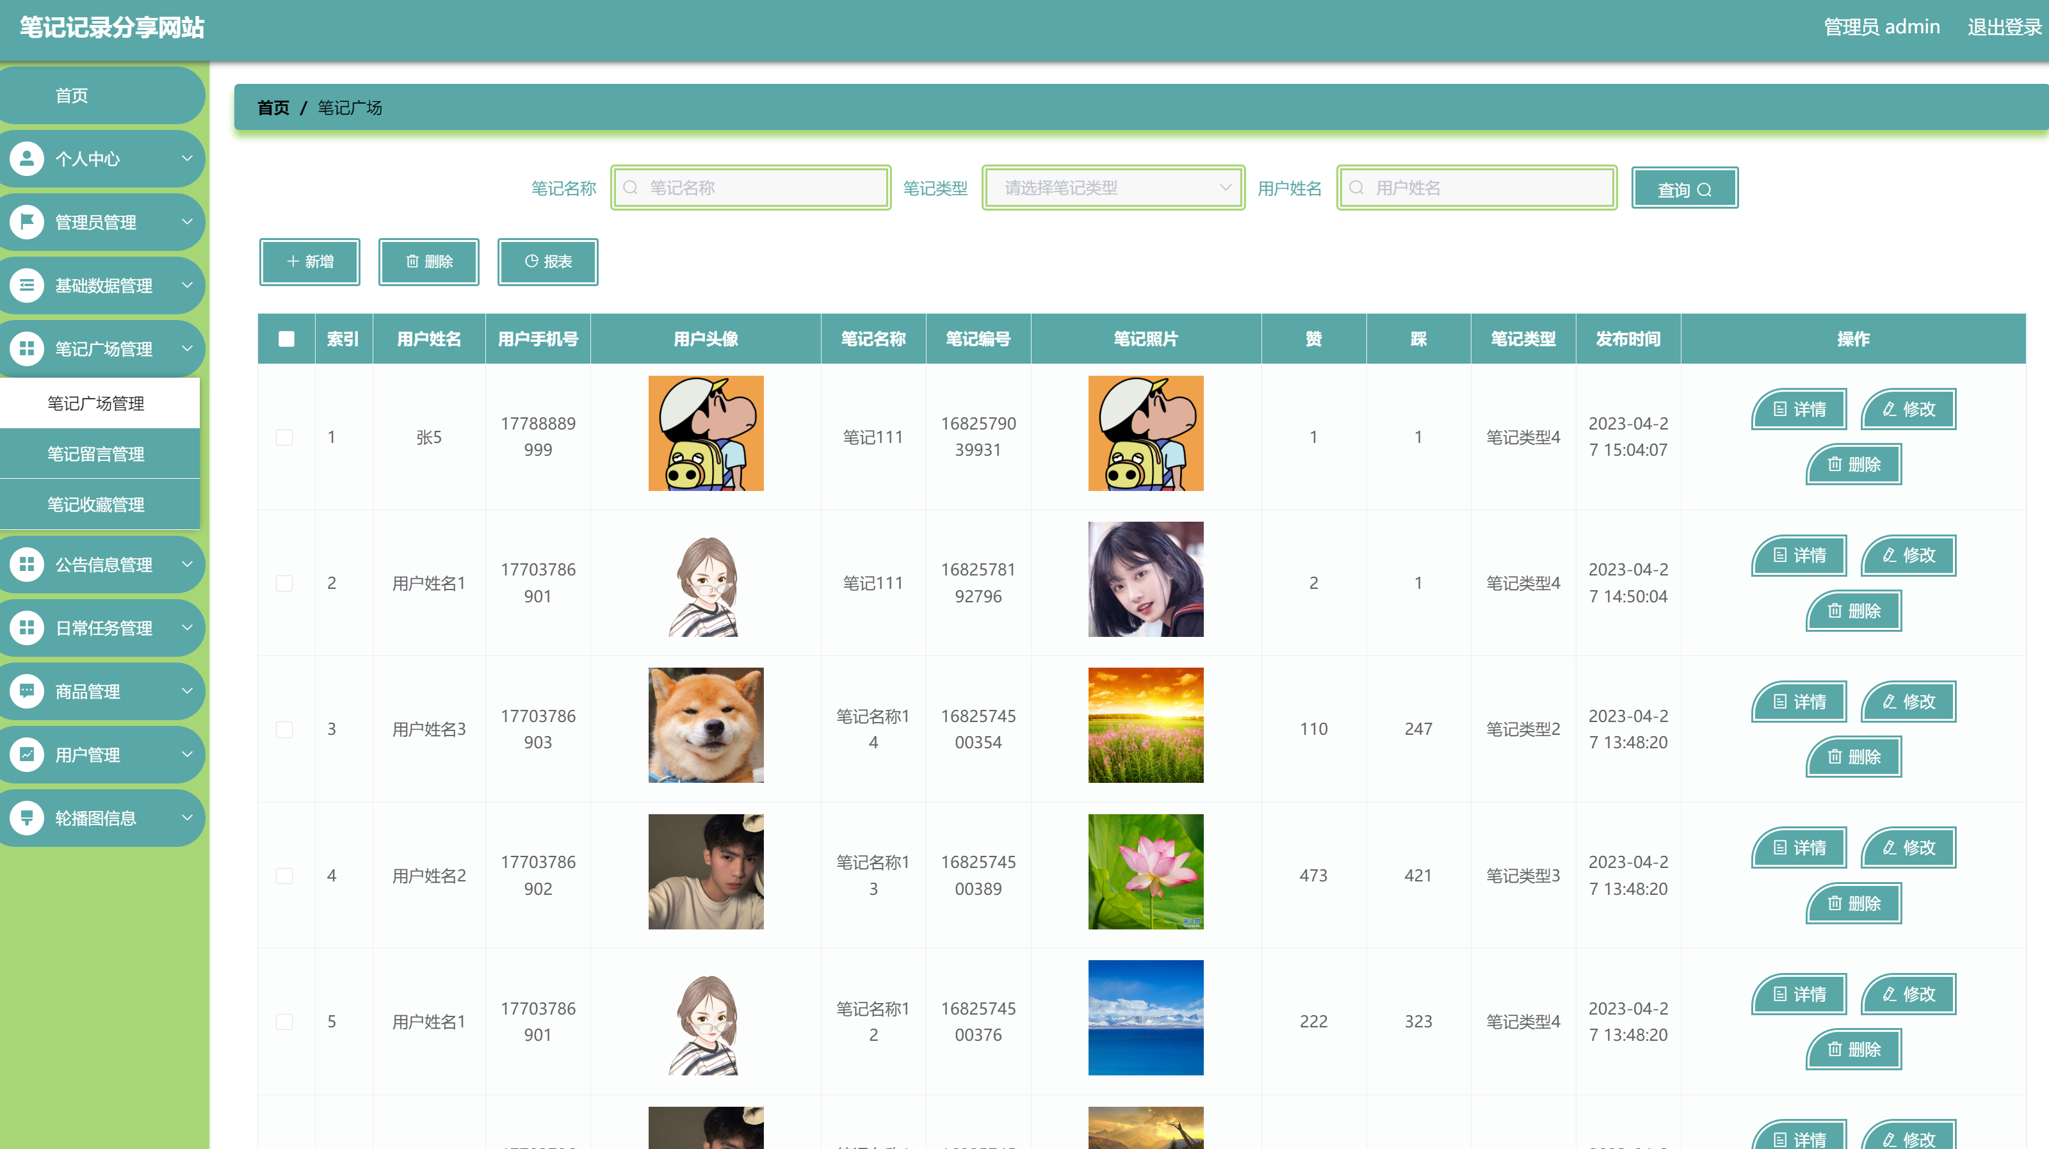Expand the 商品管理 menu chevron
This screenshot has height=1149, width=2049.
188,691
